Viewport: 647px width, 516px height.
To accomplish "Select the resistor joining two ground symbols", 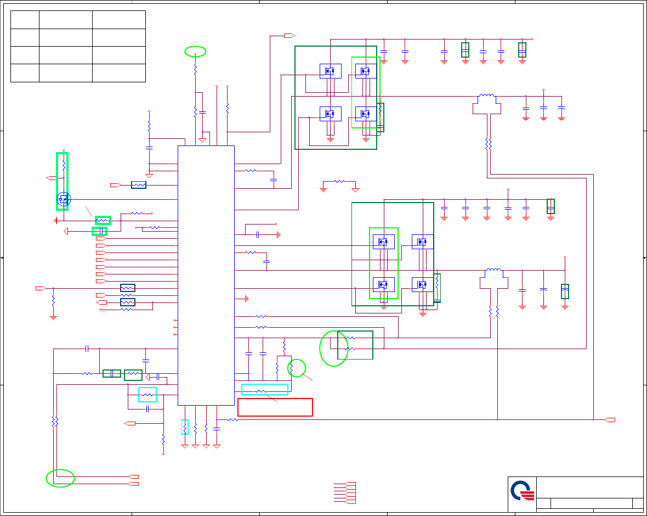I will [x=339, y=181].
